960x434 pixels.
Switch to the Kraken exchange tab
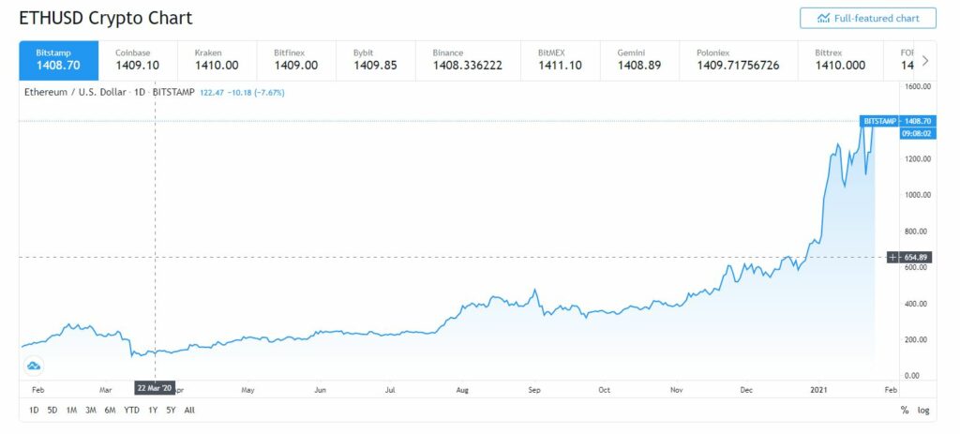[217, 61]
